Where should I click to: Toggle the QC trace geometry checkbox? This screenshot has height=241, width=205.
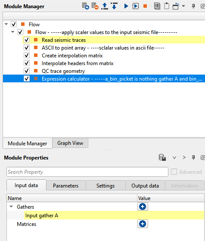pos(27,71)
